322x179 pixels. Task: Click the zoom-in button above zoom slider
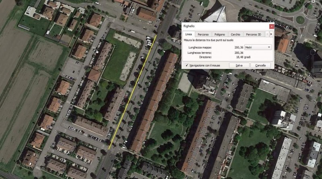314,53
